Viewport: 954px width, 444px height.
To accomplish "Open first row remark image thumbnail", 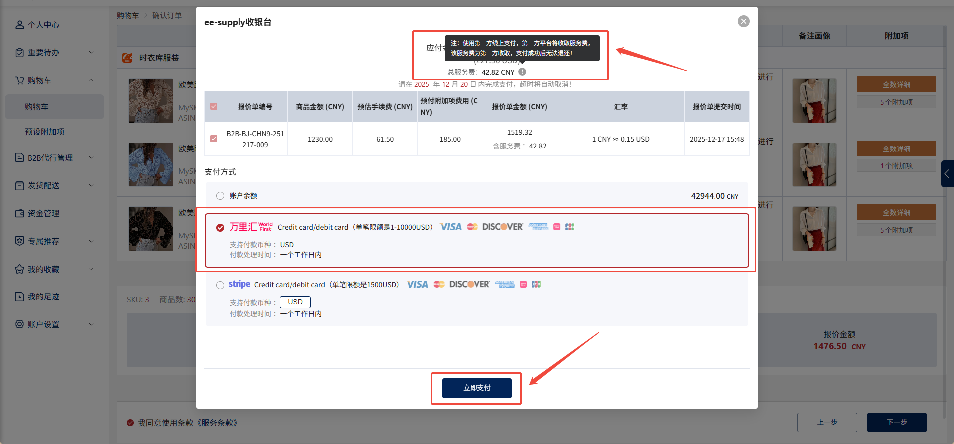I will (x=814, y=101).
